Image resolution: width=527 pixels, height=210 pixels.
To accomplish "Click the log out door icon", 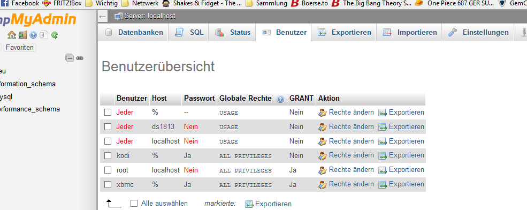I will coord(22,35).
